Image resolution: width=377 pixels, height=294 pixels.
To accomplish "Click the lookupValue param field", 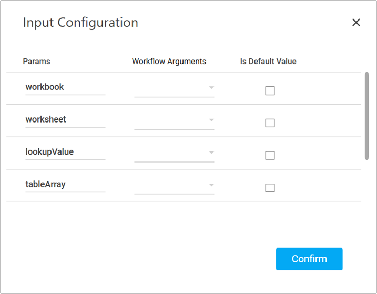I will [x=65, y=152].
